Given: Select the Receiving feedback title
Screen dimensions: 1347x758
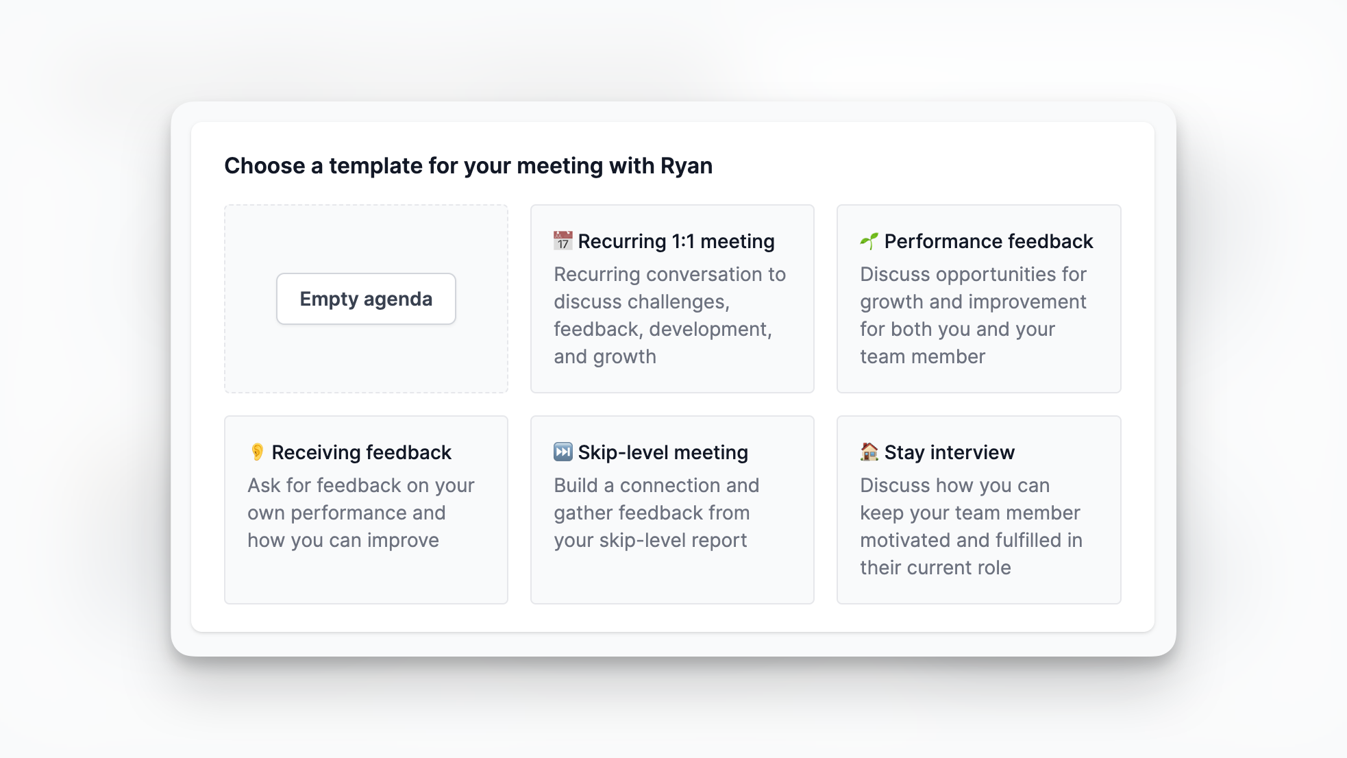Looking at the screenshot, I should click(x=361, y=452).
